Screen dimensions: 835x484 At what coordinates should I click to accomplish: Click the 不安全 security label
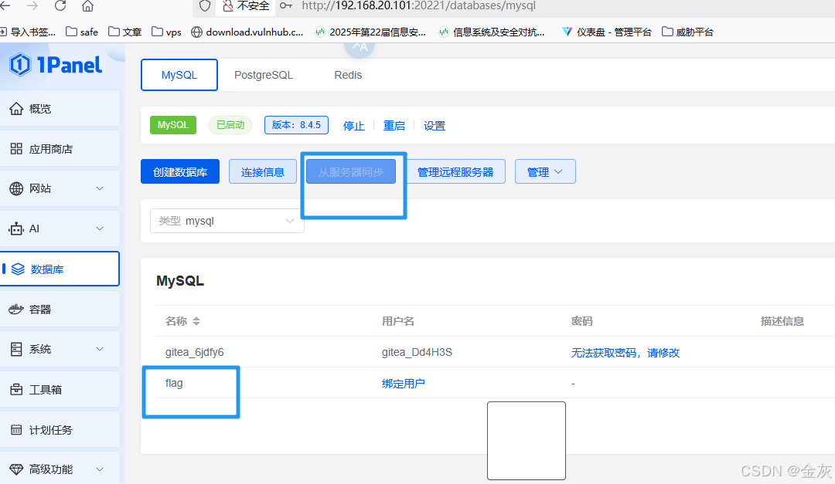coord(253,6)
